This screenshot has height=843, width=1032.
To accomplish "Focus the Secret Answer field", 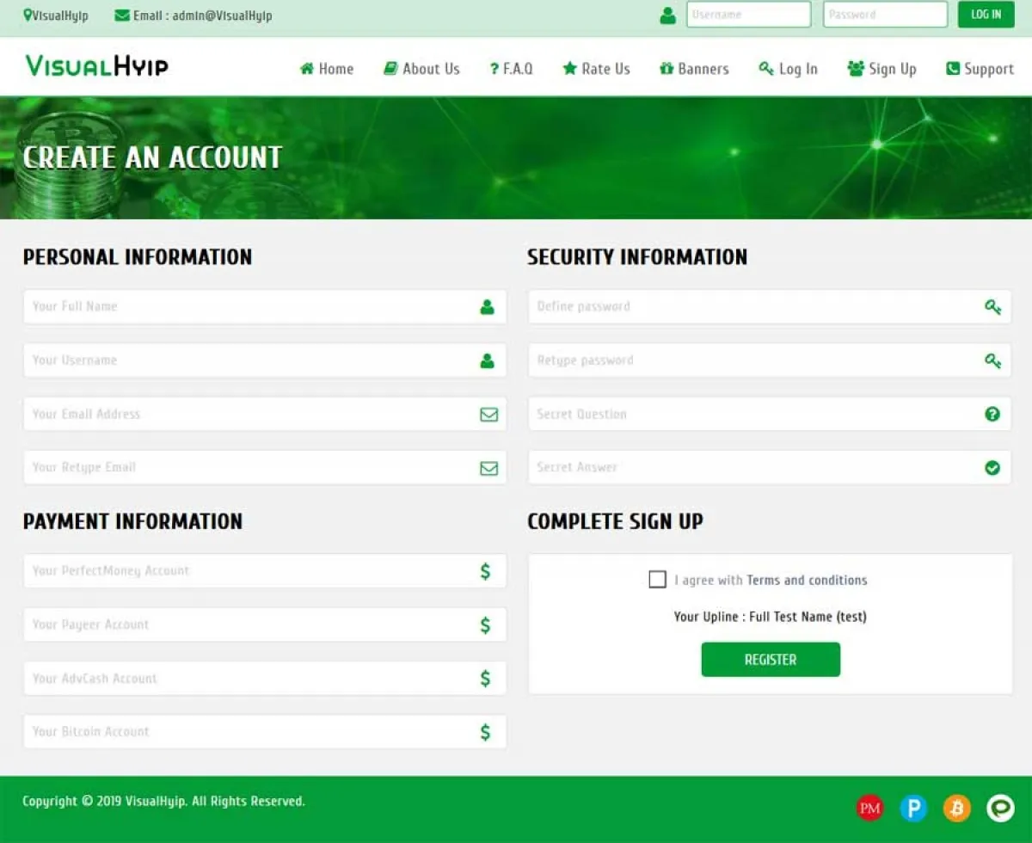I will (770, 467).
